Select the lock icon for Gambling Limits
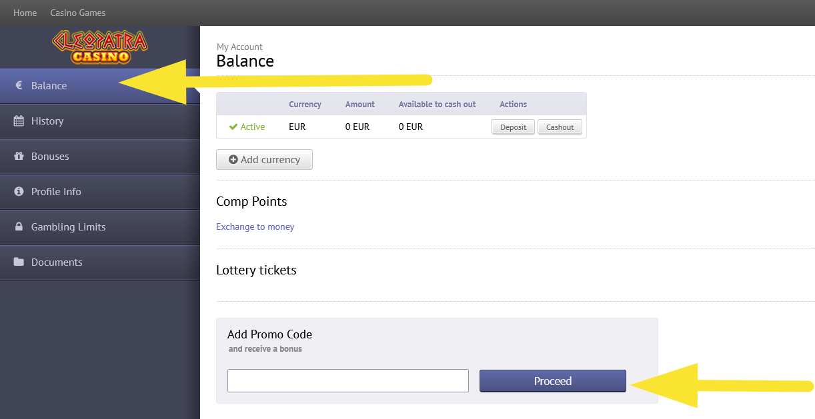 coord(18,226)
